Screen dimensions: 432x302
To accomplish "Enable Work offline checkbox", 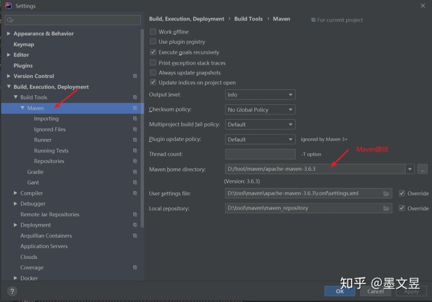I will point(153,32).
